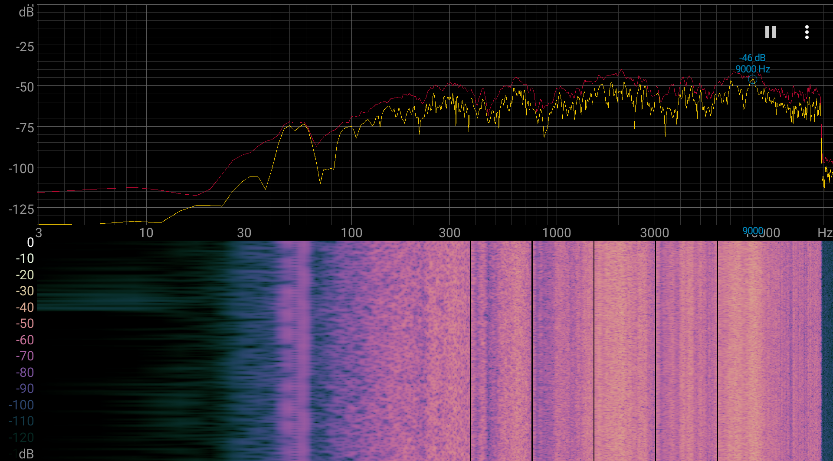
Task: Click the '30' frequency axis label
Action: click(x=244, y=233)
